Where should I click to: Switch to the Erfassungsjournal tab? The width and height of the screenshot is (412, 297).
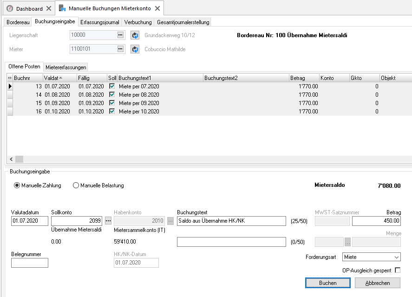tap(99, 22)
